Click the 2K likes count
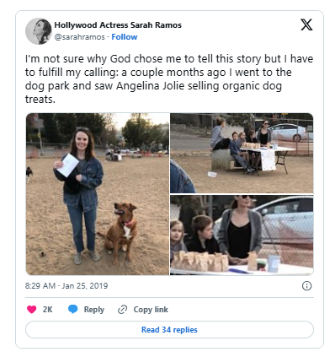Image resolution: width=335 pixels, height=357 pixels. coord(48,310)
